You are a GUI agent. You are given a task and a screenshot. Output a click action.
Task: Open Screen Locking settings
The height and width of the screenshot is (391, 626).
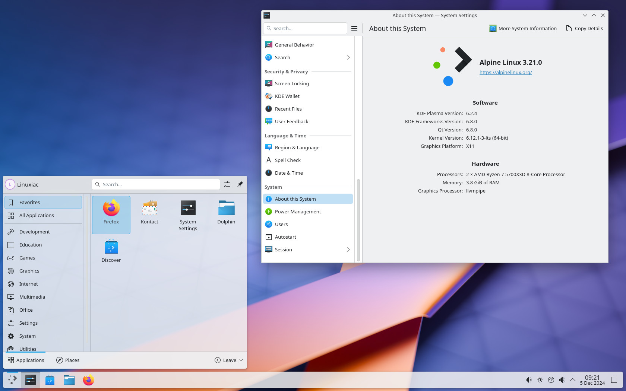(x=308, y=83)
